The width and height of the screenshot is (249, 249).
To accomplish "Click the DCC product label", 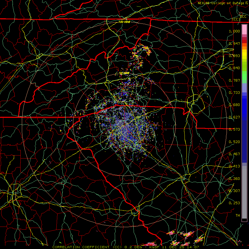I will [243, 16].
